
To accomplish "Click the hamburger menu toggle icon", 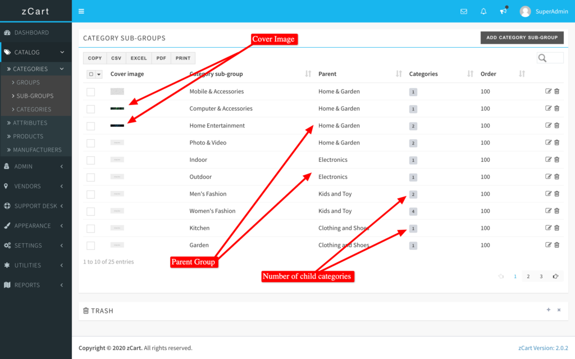I will (81, 11).
